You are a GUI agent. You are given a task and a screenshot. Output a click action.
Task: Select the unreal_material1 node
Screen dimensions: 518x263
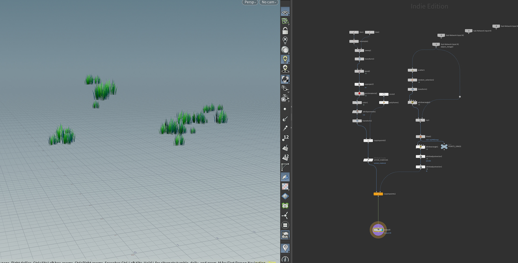pos(368,160)
